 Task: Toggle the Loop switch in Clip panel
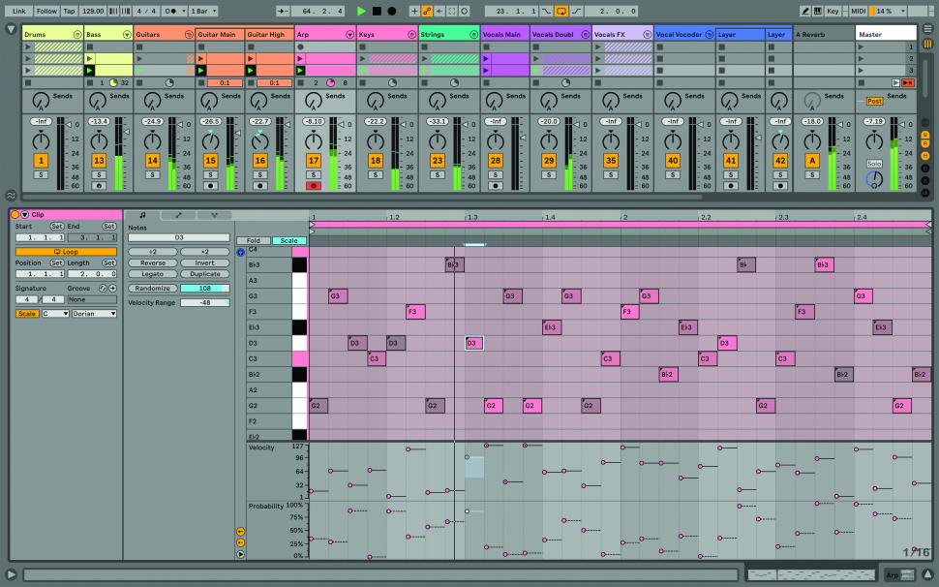click(x=65, y=251)
